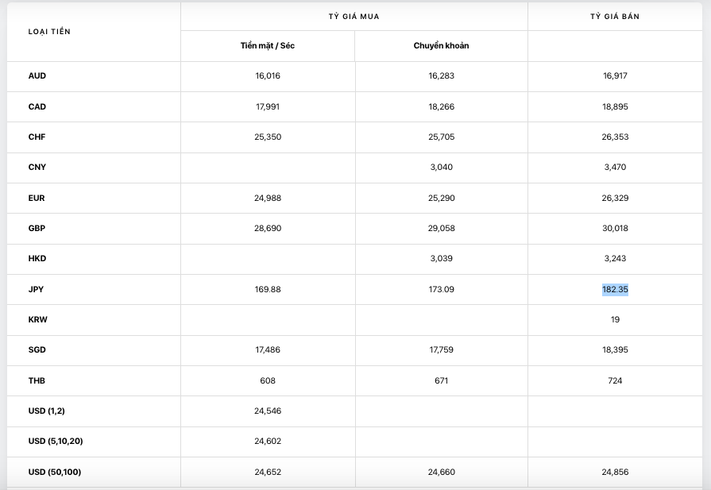
Task: Click the "Tiền mặt / Séc" sub-header
Action: tap(268, 46)
